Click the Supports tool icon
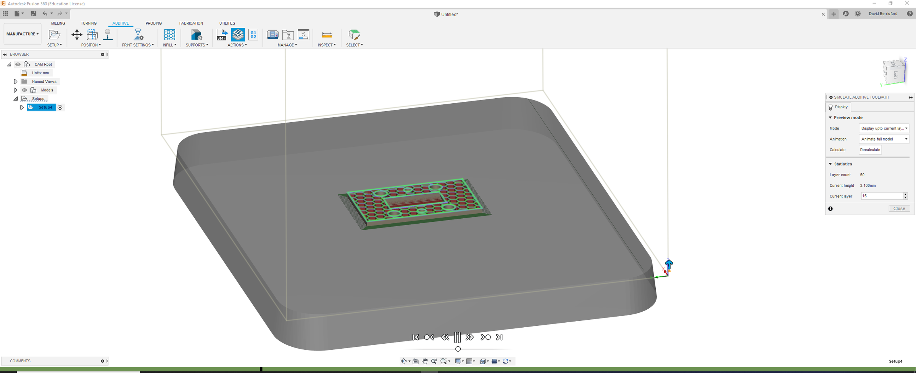916x373 pixels. pos(197,35)
